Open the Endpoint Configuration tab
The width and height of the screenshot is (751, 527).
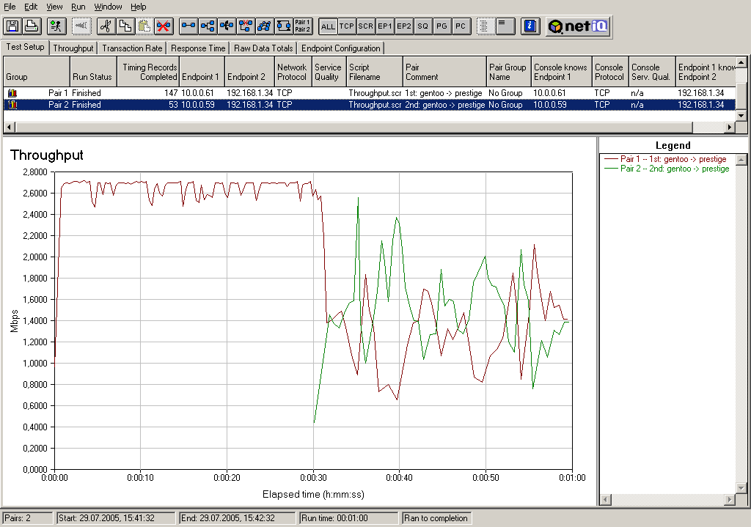coord(341,48)
